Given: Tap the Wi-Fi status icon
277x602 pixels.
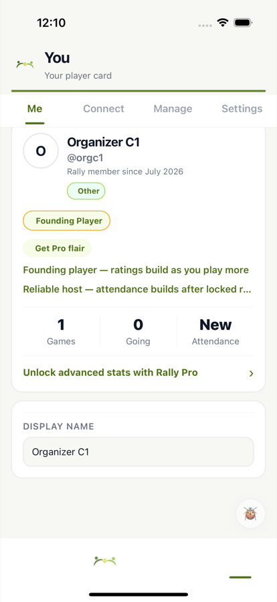Looking at the screenshot, I should coord(222,22).
